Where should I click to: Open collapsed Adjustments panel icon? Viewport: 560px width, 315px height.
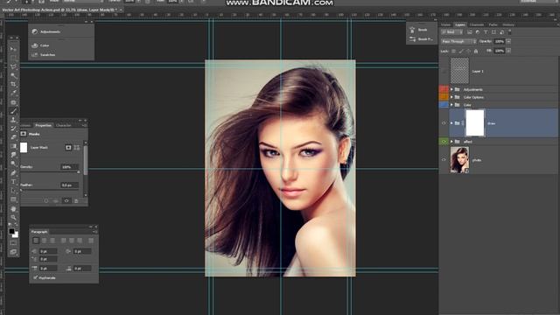point(35,31)
